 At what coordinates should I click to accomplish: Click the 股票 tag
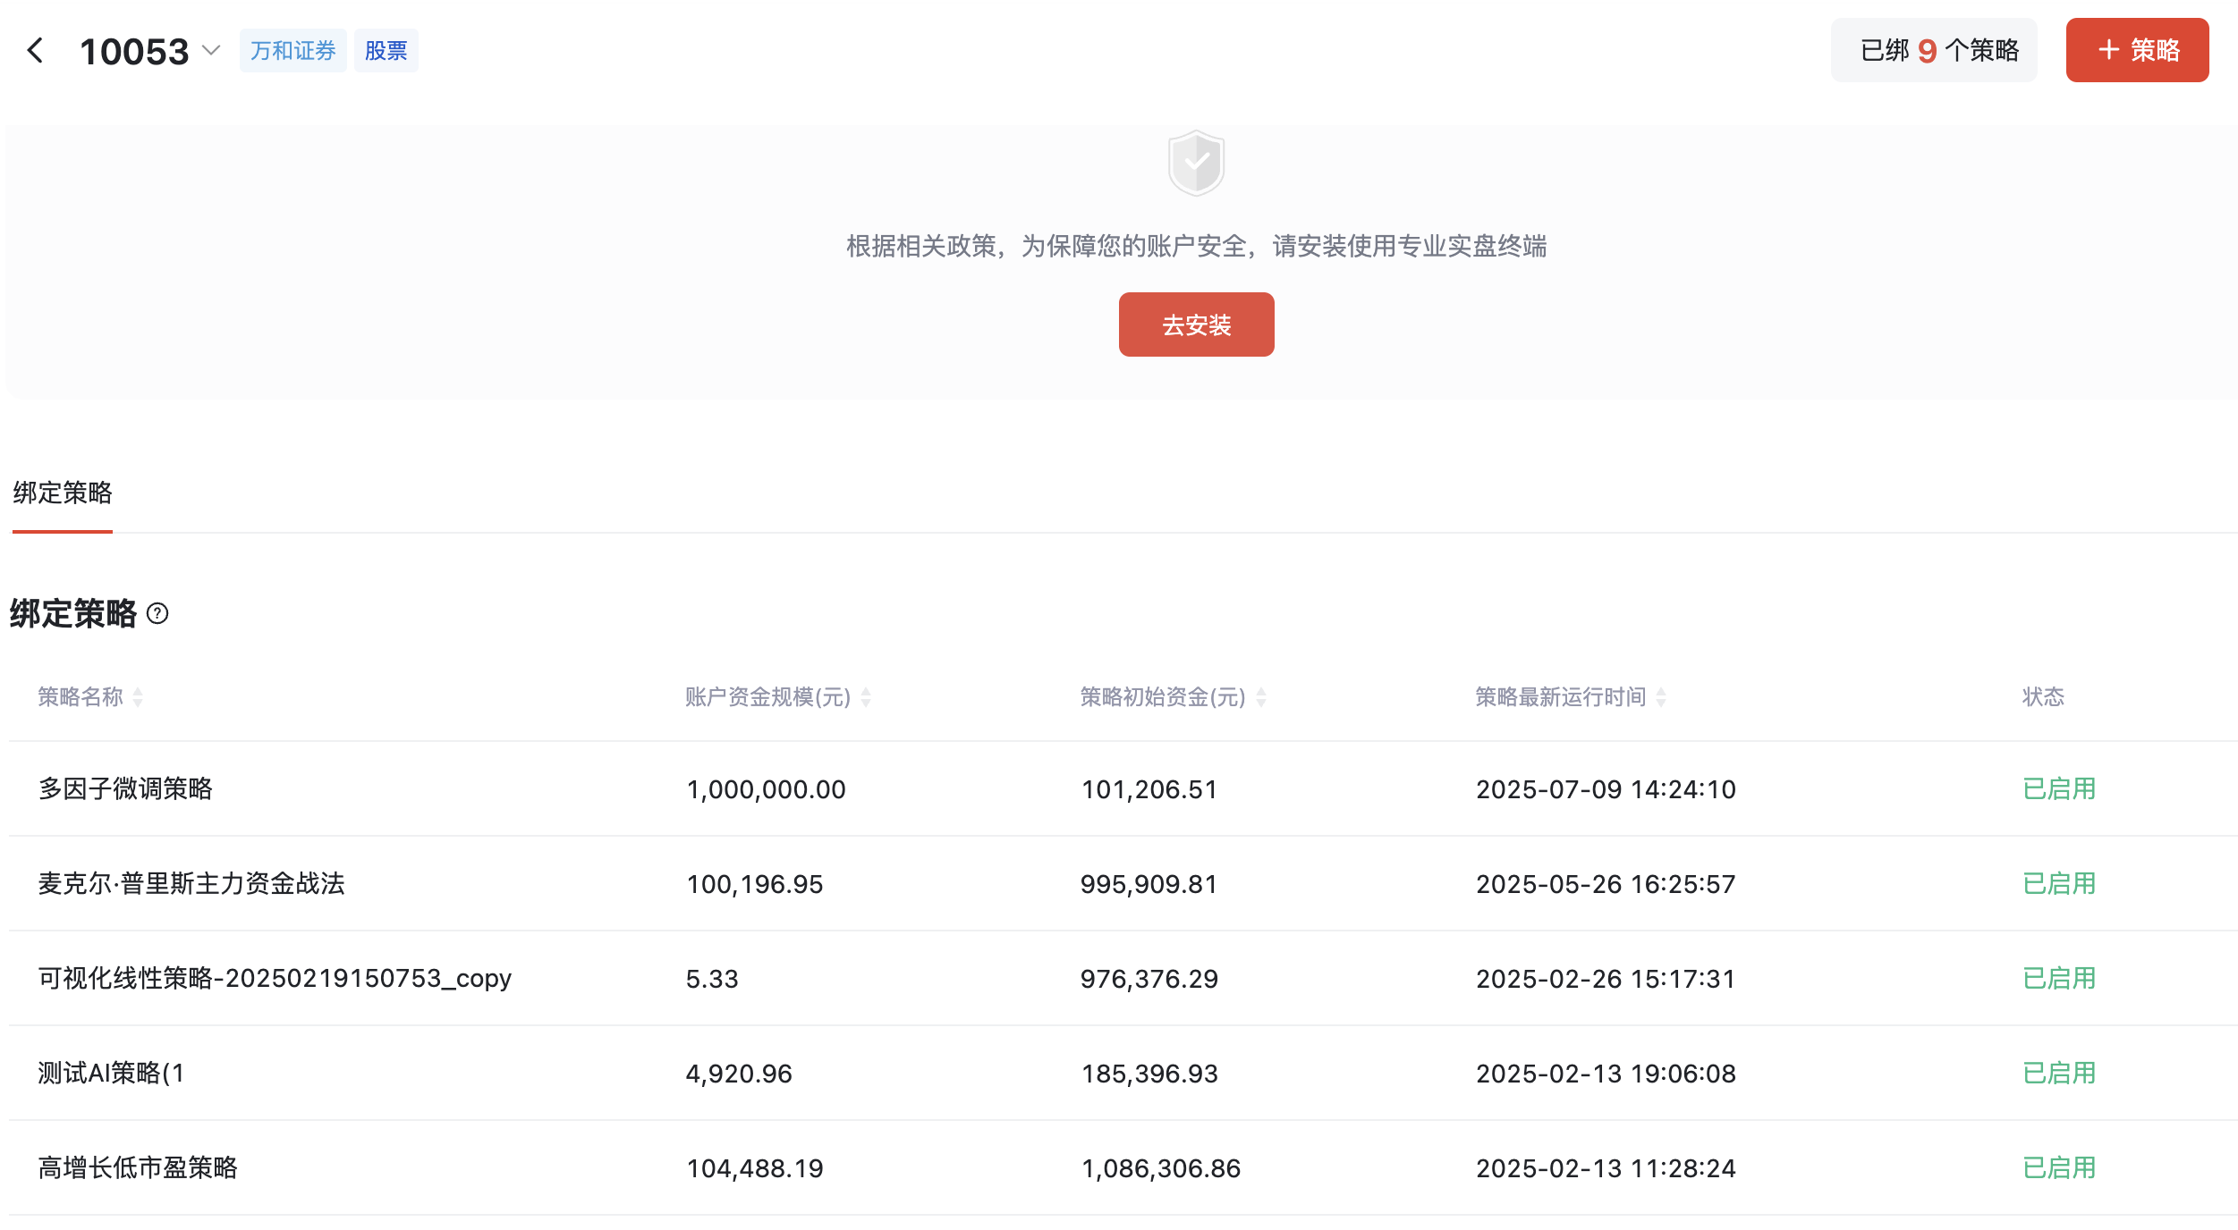click(386, 50)
